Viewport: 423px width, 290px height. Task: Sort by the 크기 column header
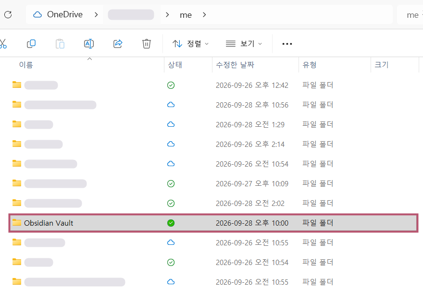click(x=382, y=65)
